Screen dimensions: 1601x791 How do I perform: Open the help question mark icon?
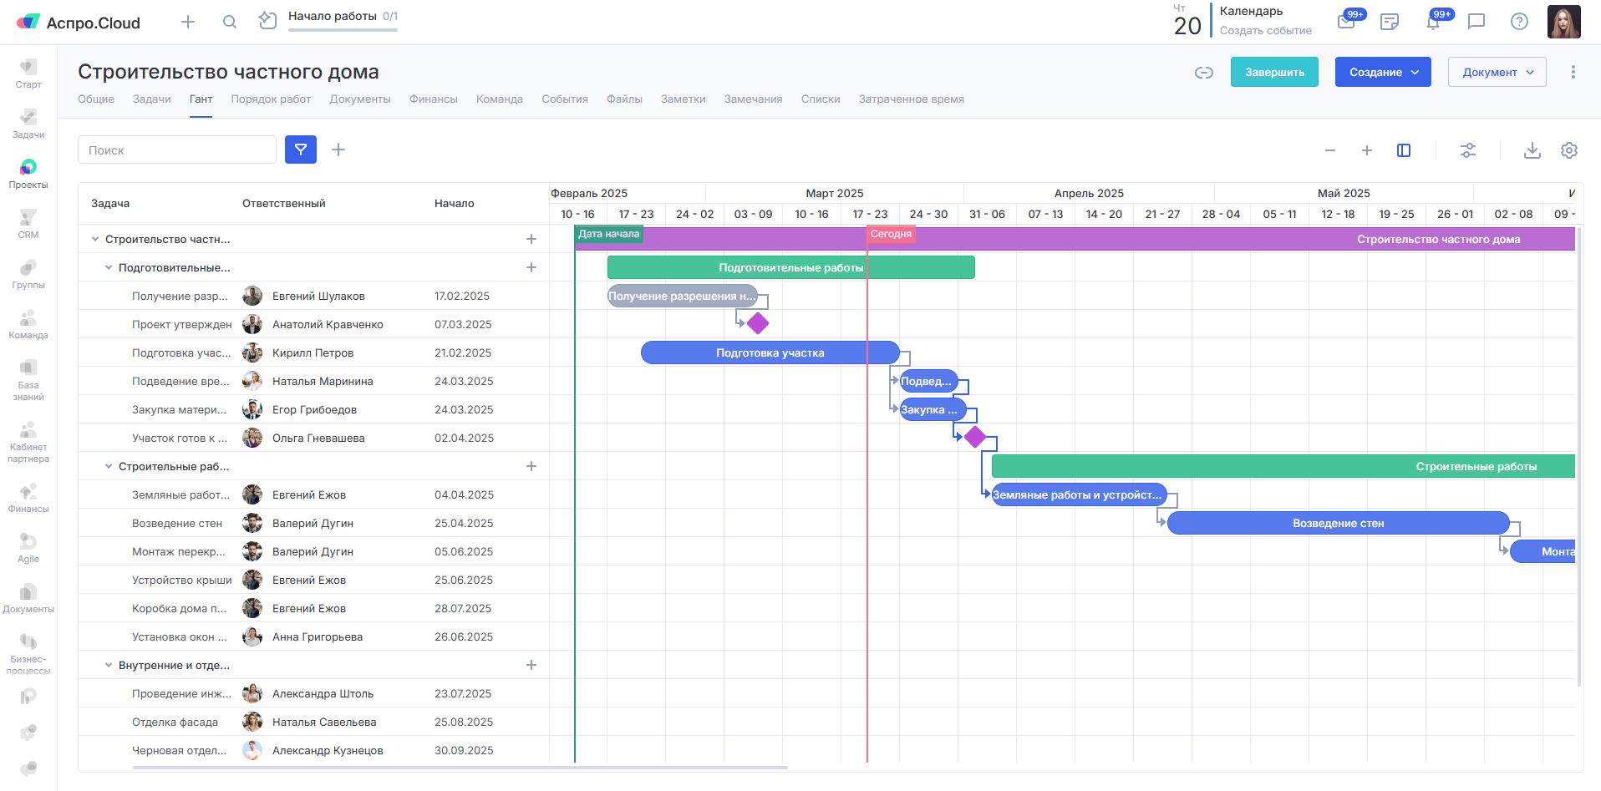coord(1519,22)
